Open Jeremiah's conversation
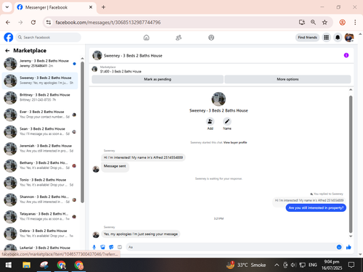The height and width of the screenshot is (272, 363). pos(40,149)
